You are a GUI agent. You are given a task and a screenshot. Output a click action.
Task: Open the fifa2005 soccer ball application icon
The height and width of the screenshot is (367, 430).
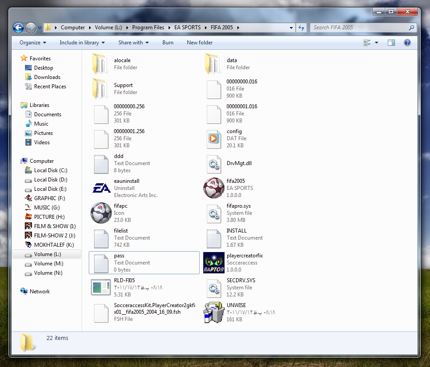tap(213, 188)
